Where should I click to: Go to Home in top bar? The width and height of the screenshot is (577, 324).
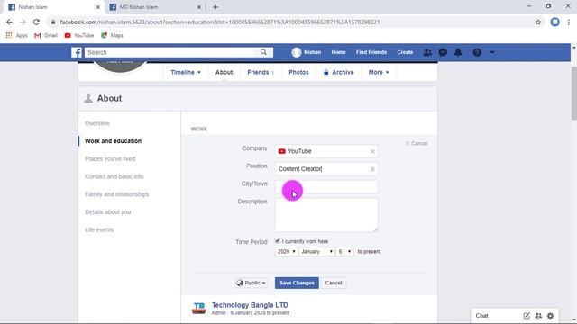tap(338, 52)
